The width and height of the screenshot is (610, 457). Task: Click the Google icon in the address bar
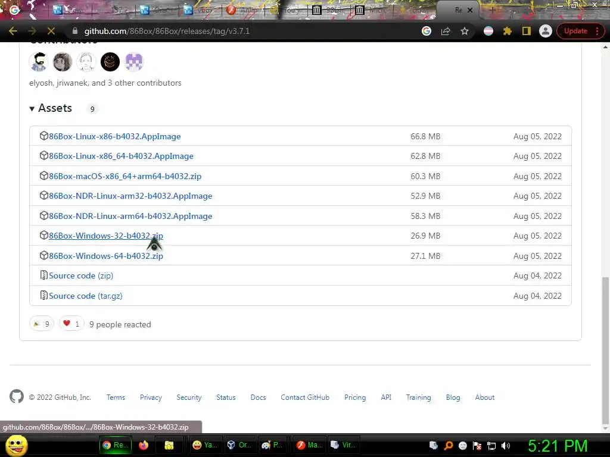[427, 31]
